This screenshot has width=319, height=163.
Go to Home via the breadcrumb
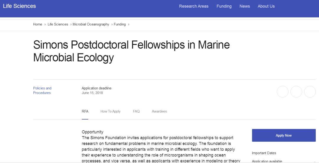[38, 24]
